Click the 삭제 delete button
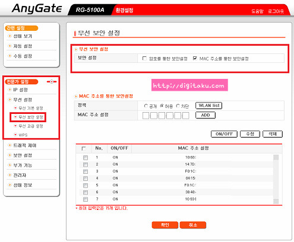Image resolution: width=294 pixels, height=242 pixels. tap(273, 134)
